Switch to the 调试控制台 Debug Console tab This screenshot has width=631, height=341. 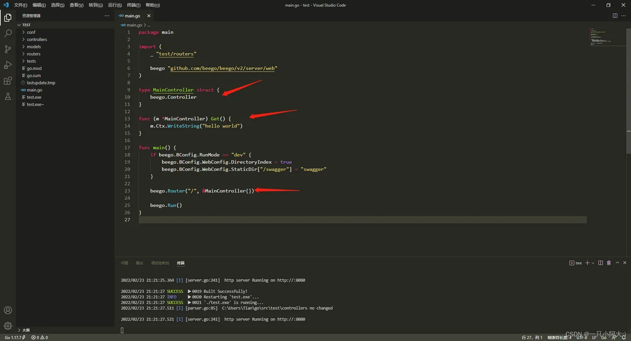160,263
